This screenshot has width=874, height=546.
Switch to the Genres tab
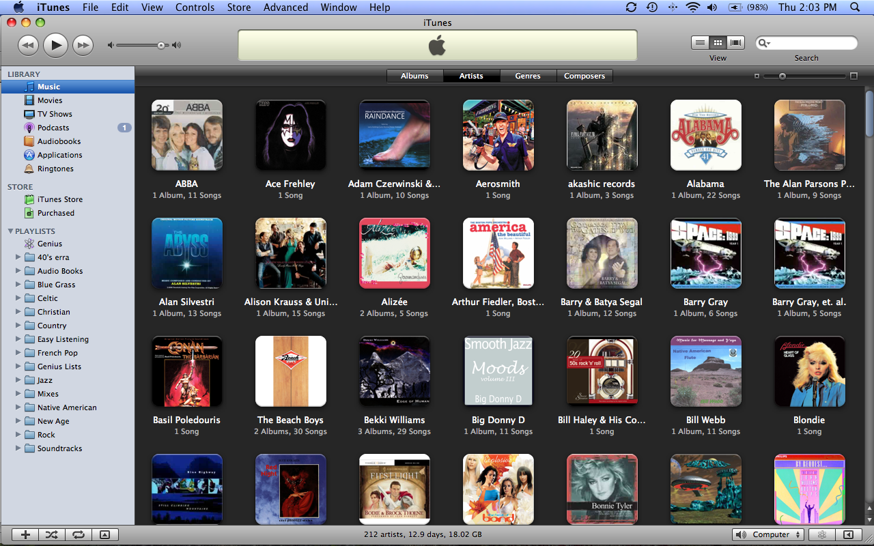pyautogui.click(x=528, y=76)
